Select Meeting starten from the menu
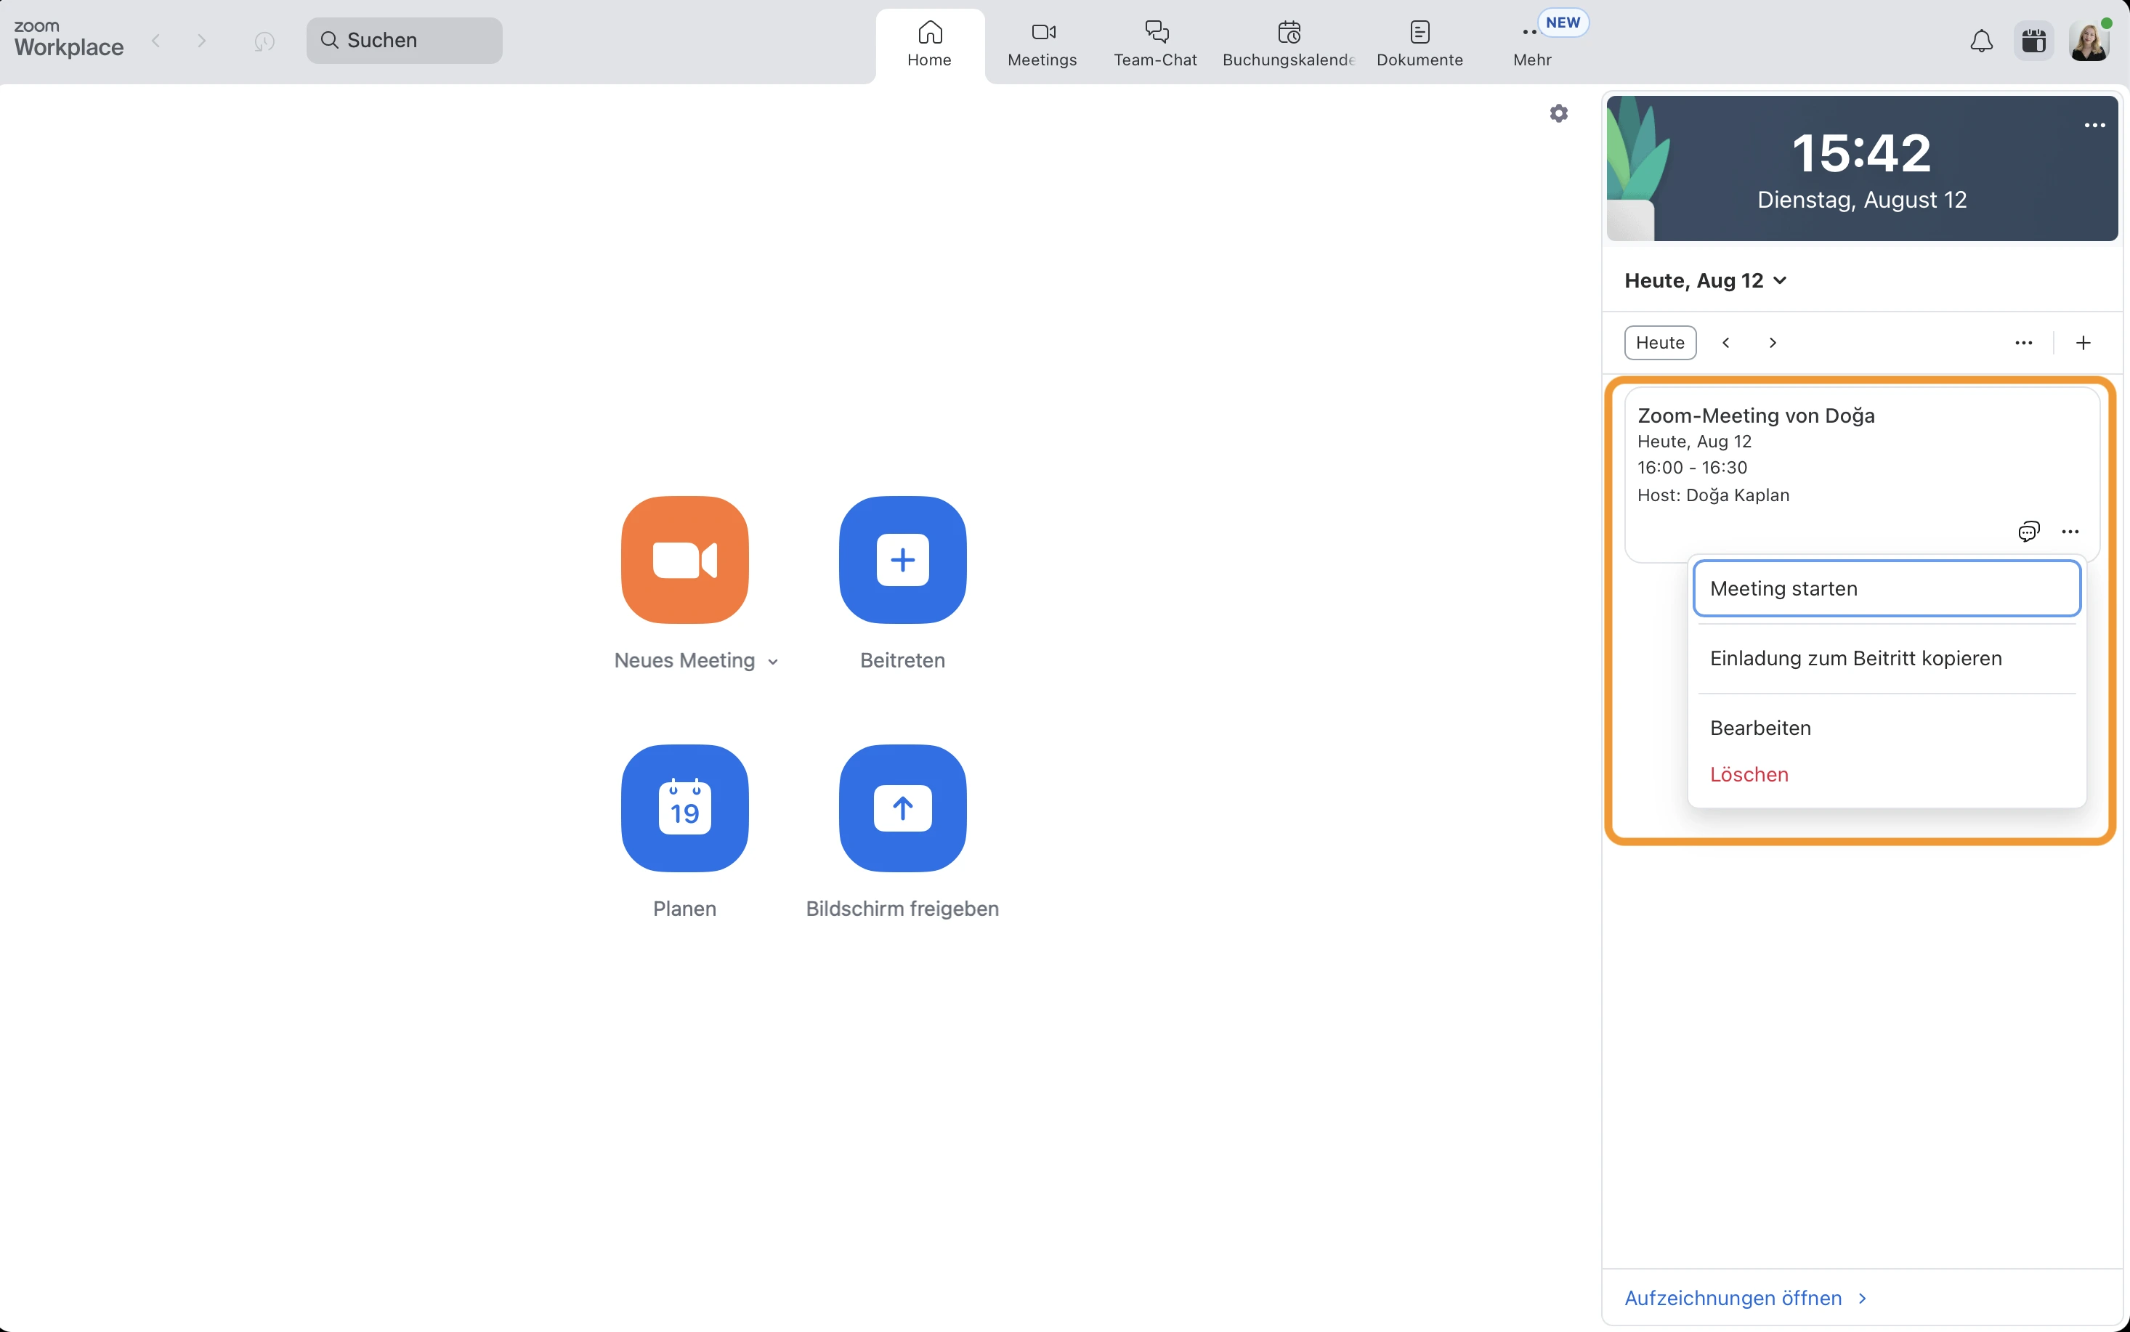The height and width of the screenshot is (1332, 2130). click(x=1886, y=588)
